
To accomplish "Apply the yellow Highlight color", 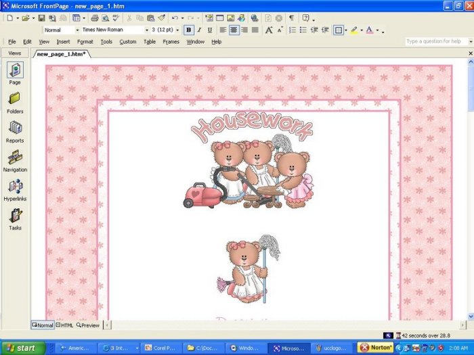I will [354, 30].
